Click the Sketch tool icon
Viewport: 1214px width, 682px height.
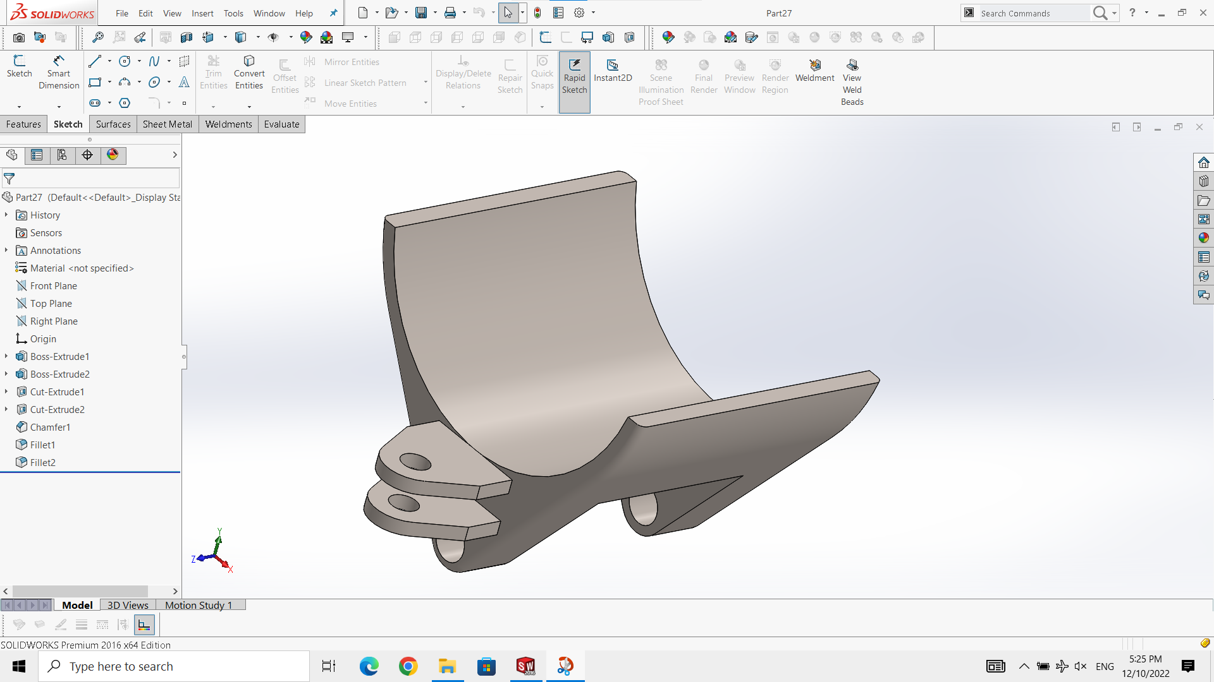coord(19,66)
